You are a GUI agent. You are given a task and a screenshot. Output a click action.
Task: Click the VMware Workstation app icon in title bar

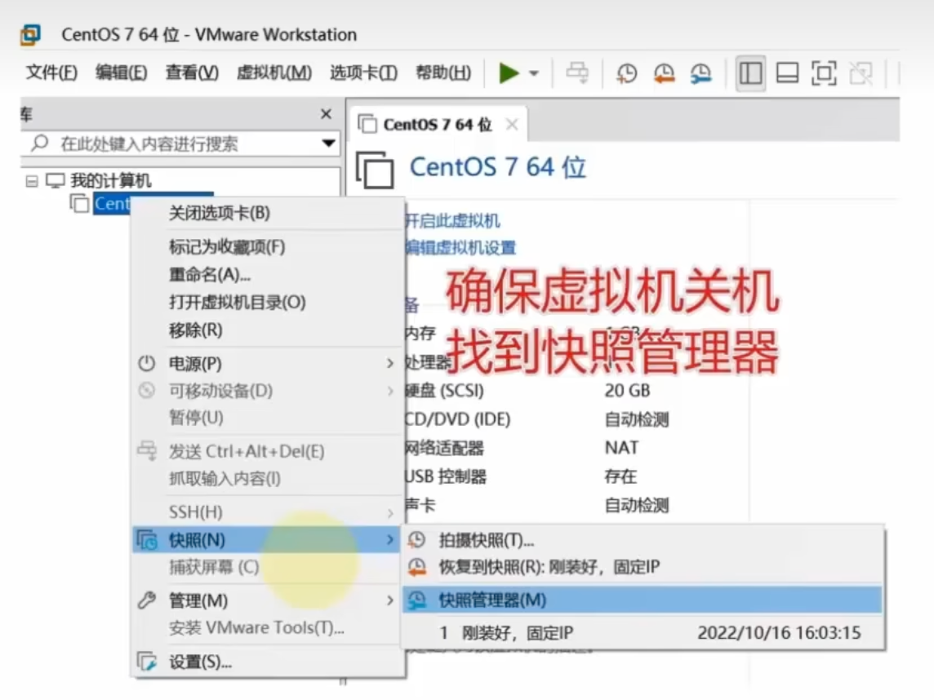[x=30, y=34]
